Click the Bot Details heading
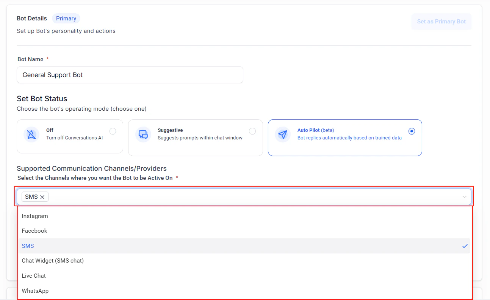The height and width of the screenshot is (300, 490). pos(31,18)
